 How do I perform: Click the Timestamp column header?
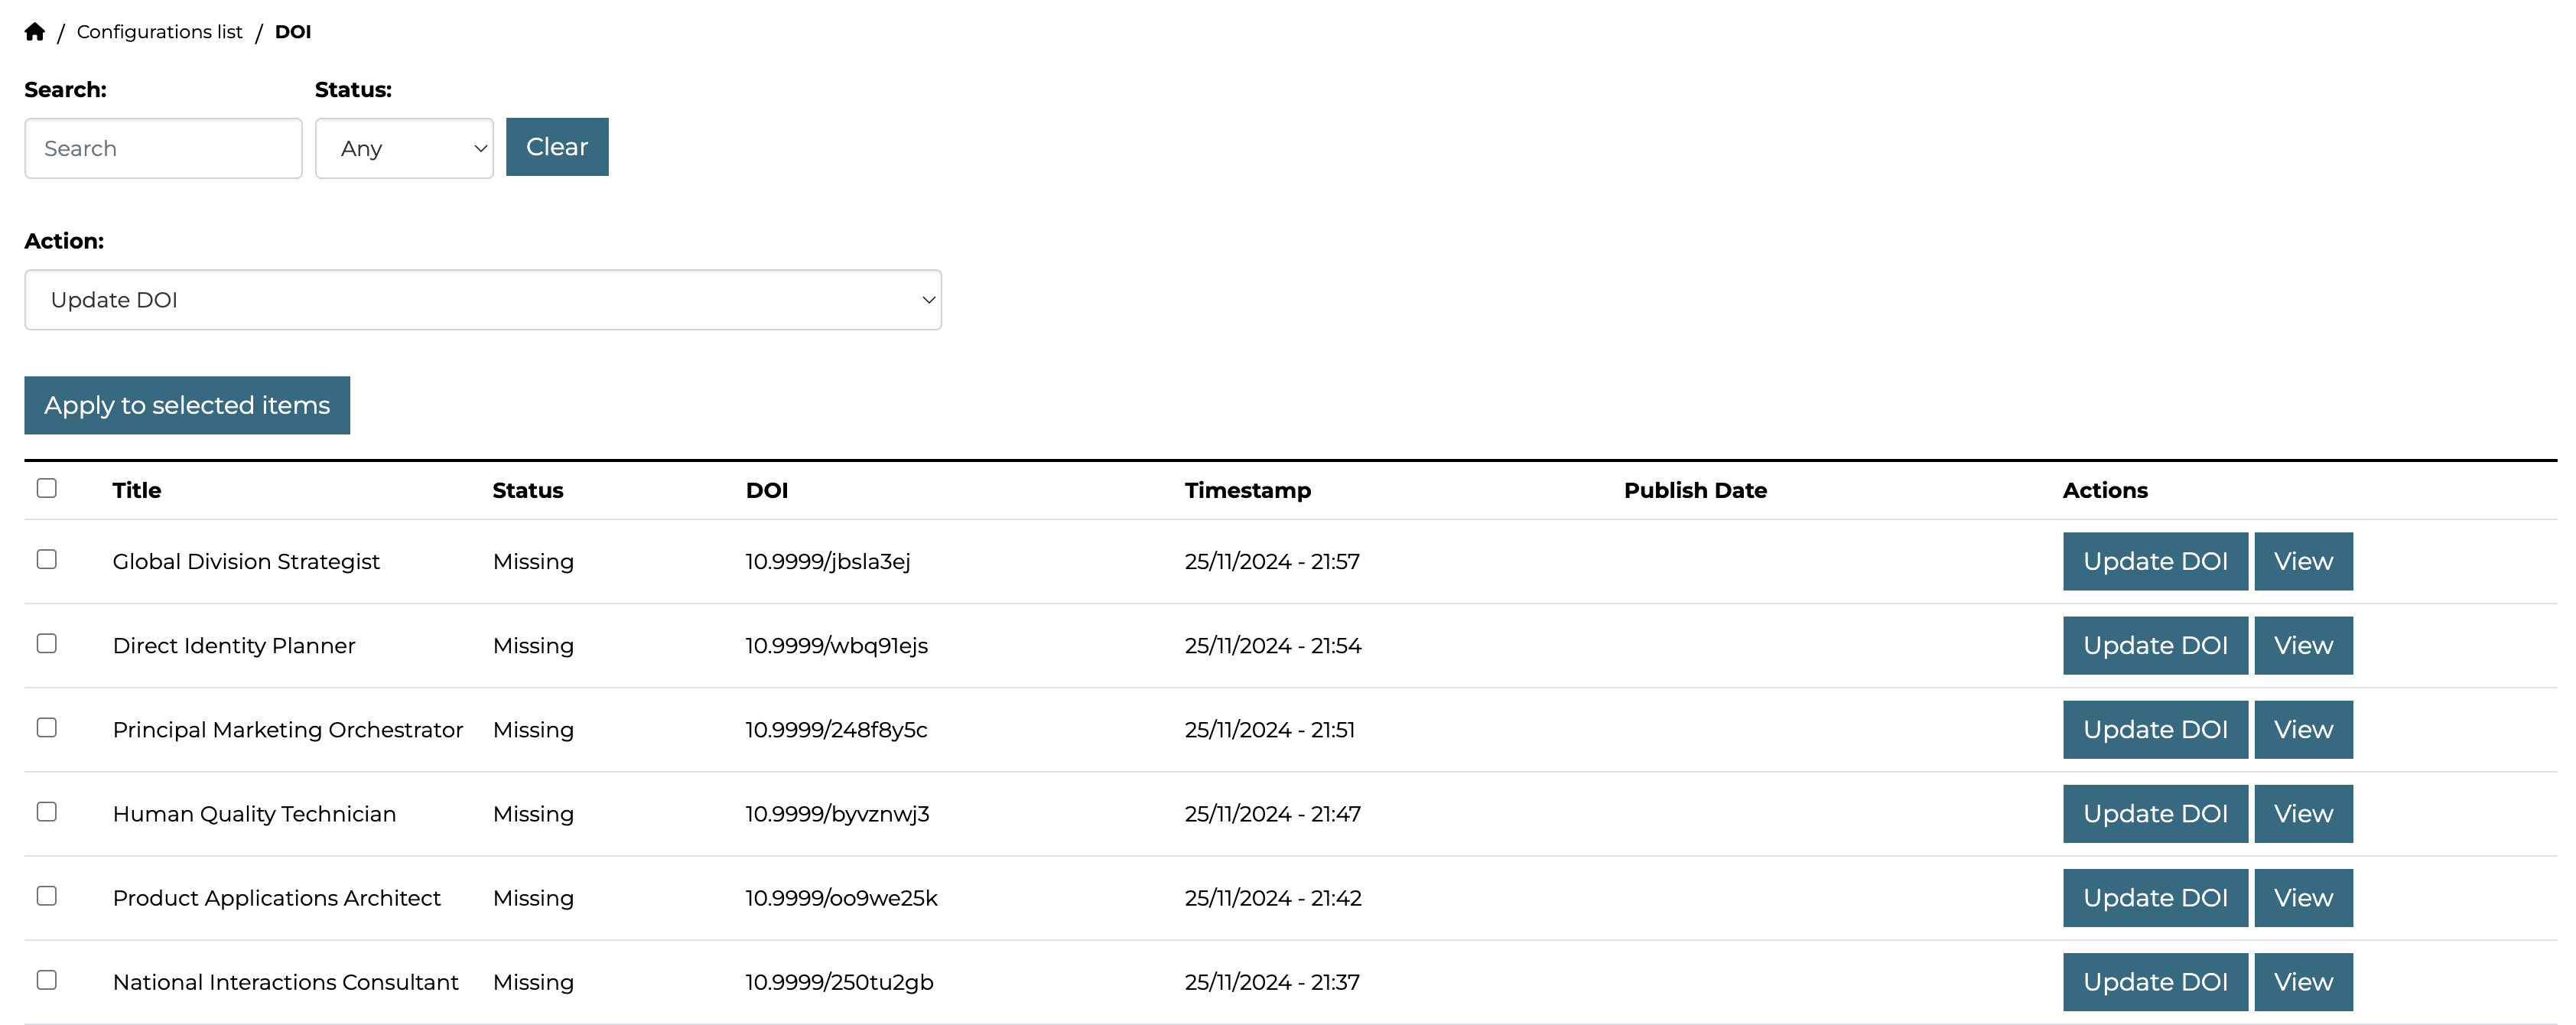[x=1247, y=490]
